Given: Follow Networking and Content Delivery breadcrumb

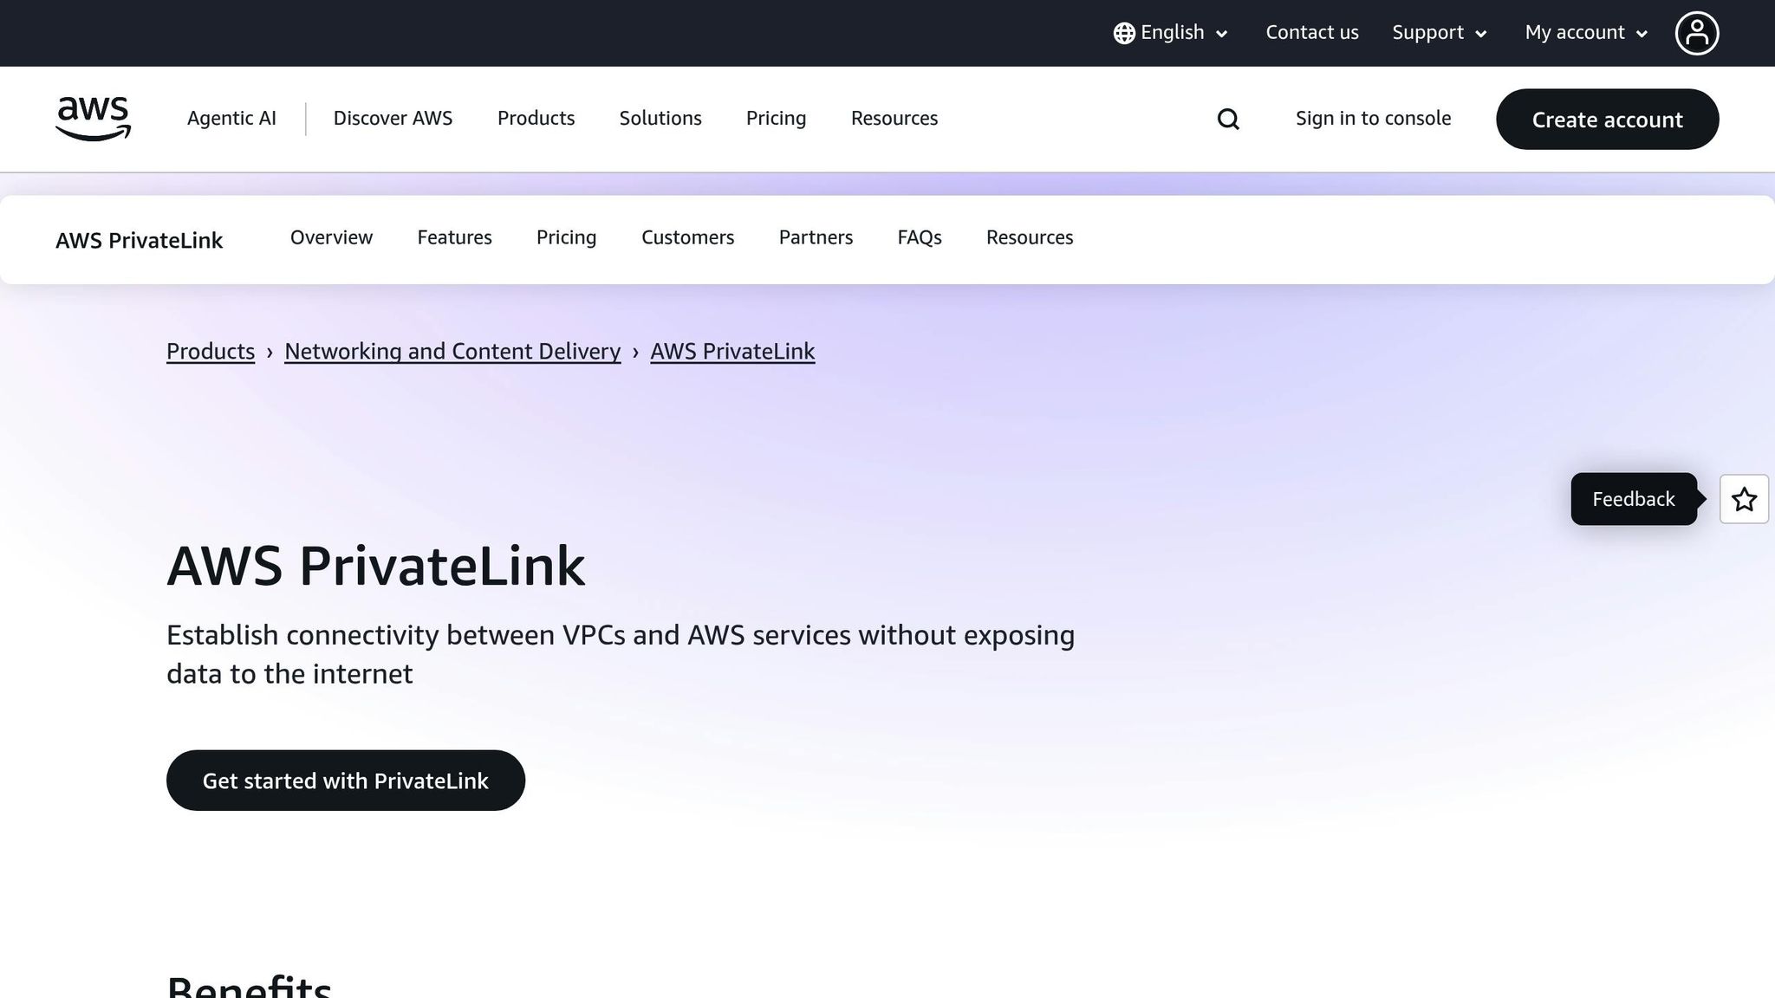Looking at the screenshot, I should (452, 351).
